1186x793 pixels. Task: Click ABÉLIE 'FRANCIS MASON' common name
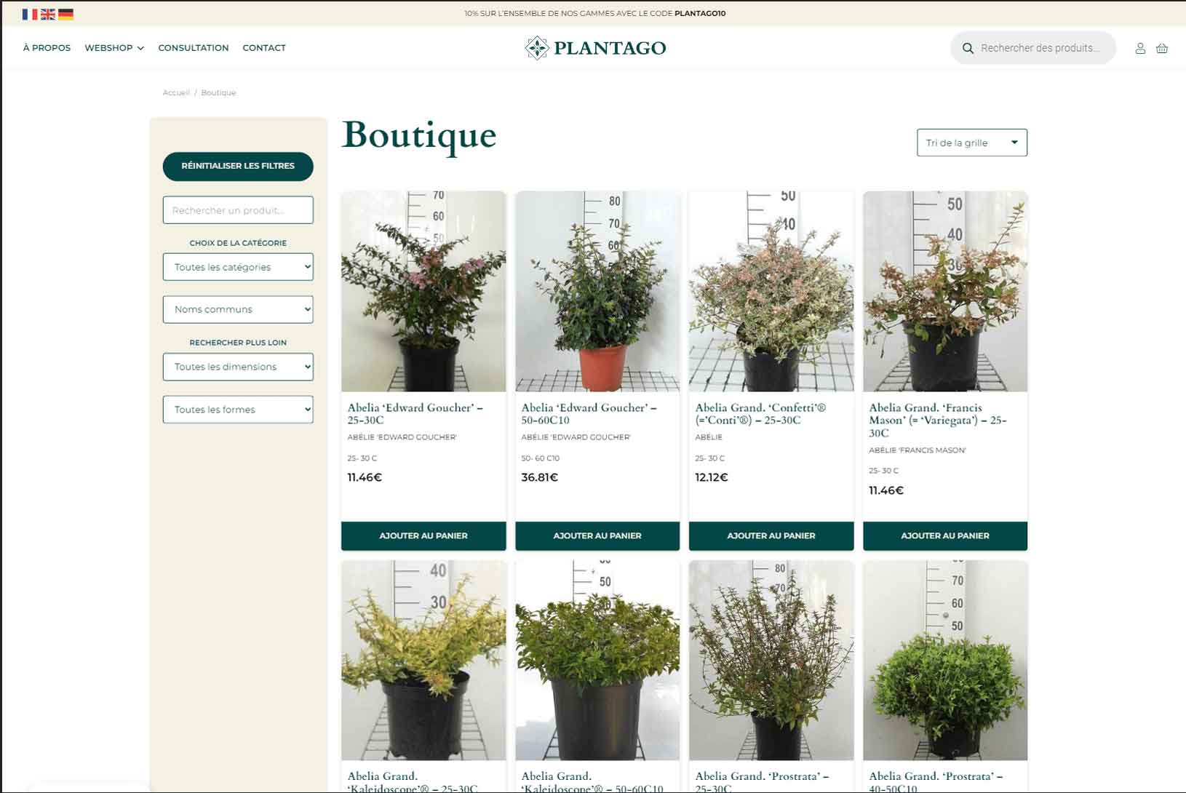point(918,450)
